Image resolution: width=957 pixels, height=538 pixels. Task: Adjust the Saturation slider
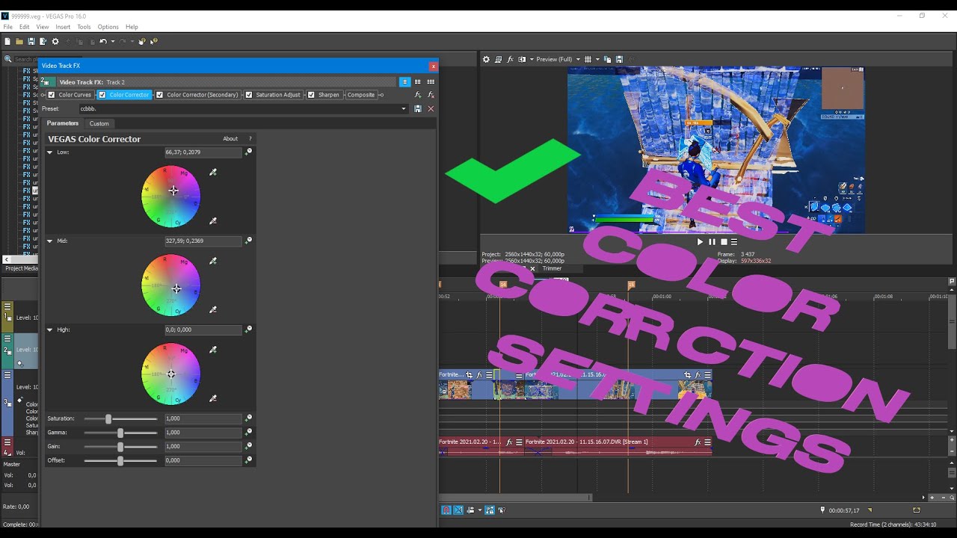point(108,419)
